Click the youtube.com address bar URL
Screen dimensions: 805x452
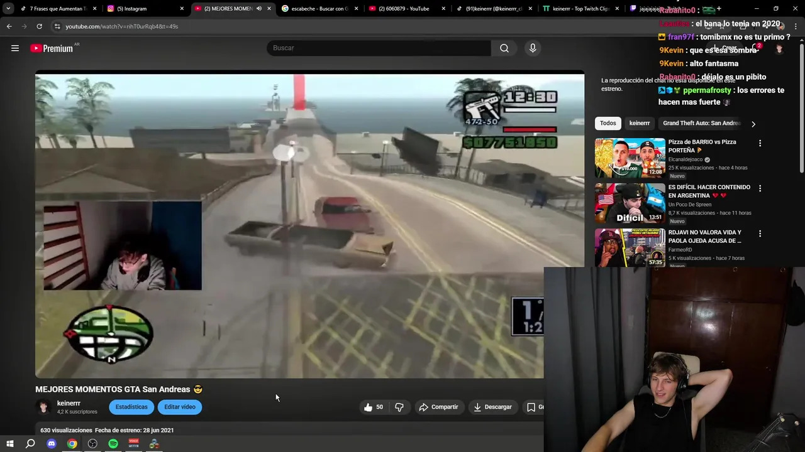click(121, 26)
